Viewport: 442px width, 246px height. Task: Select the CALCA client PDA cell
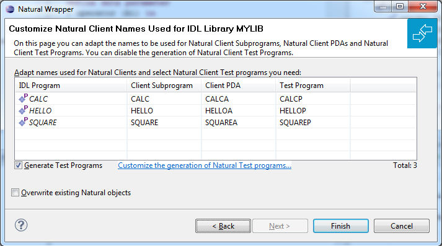239,99
